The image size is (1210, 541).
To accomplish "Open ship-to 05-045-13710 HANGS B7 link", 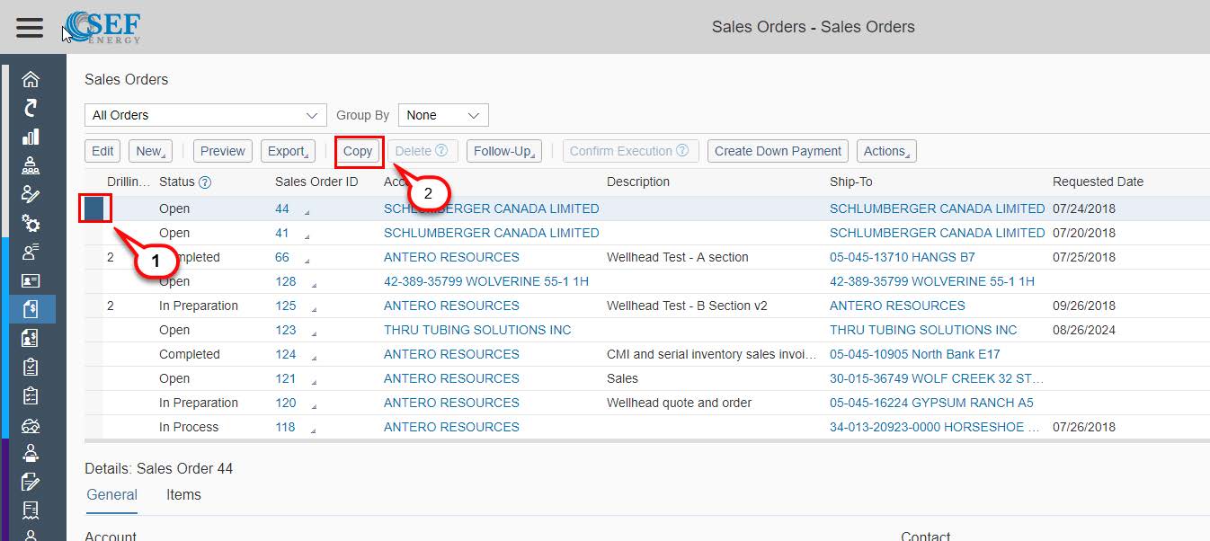I will point(903,257).
